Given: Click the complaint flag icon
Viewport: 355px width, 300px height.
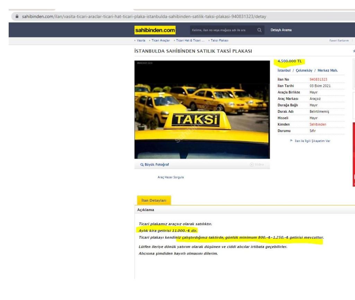Looking at the screenshot, I should click(x=291, y=141).
